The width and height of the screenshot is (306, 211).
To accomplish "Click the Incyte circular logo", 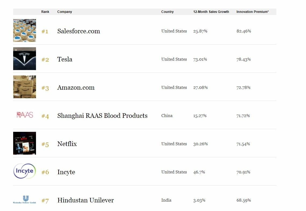I will [x=25, y=171].
